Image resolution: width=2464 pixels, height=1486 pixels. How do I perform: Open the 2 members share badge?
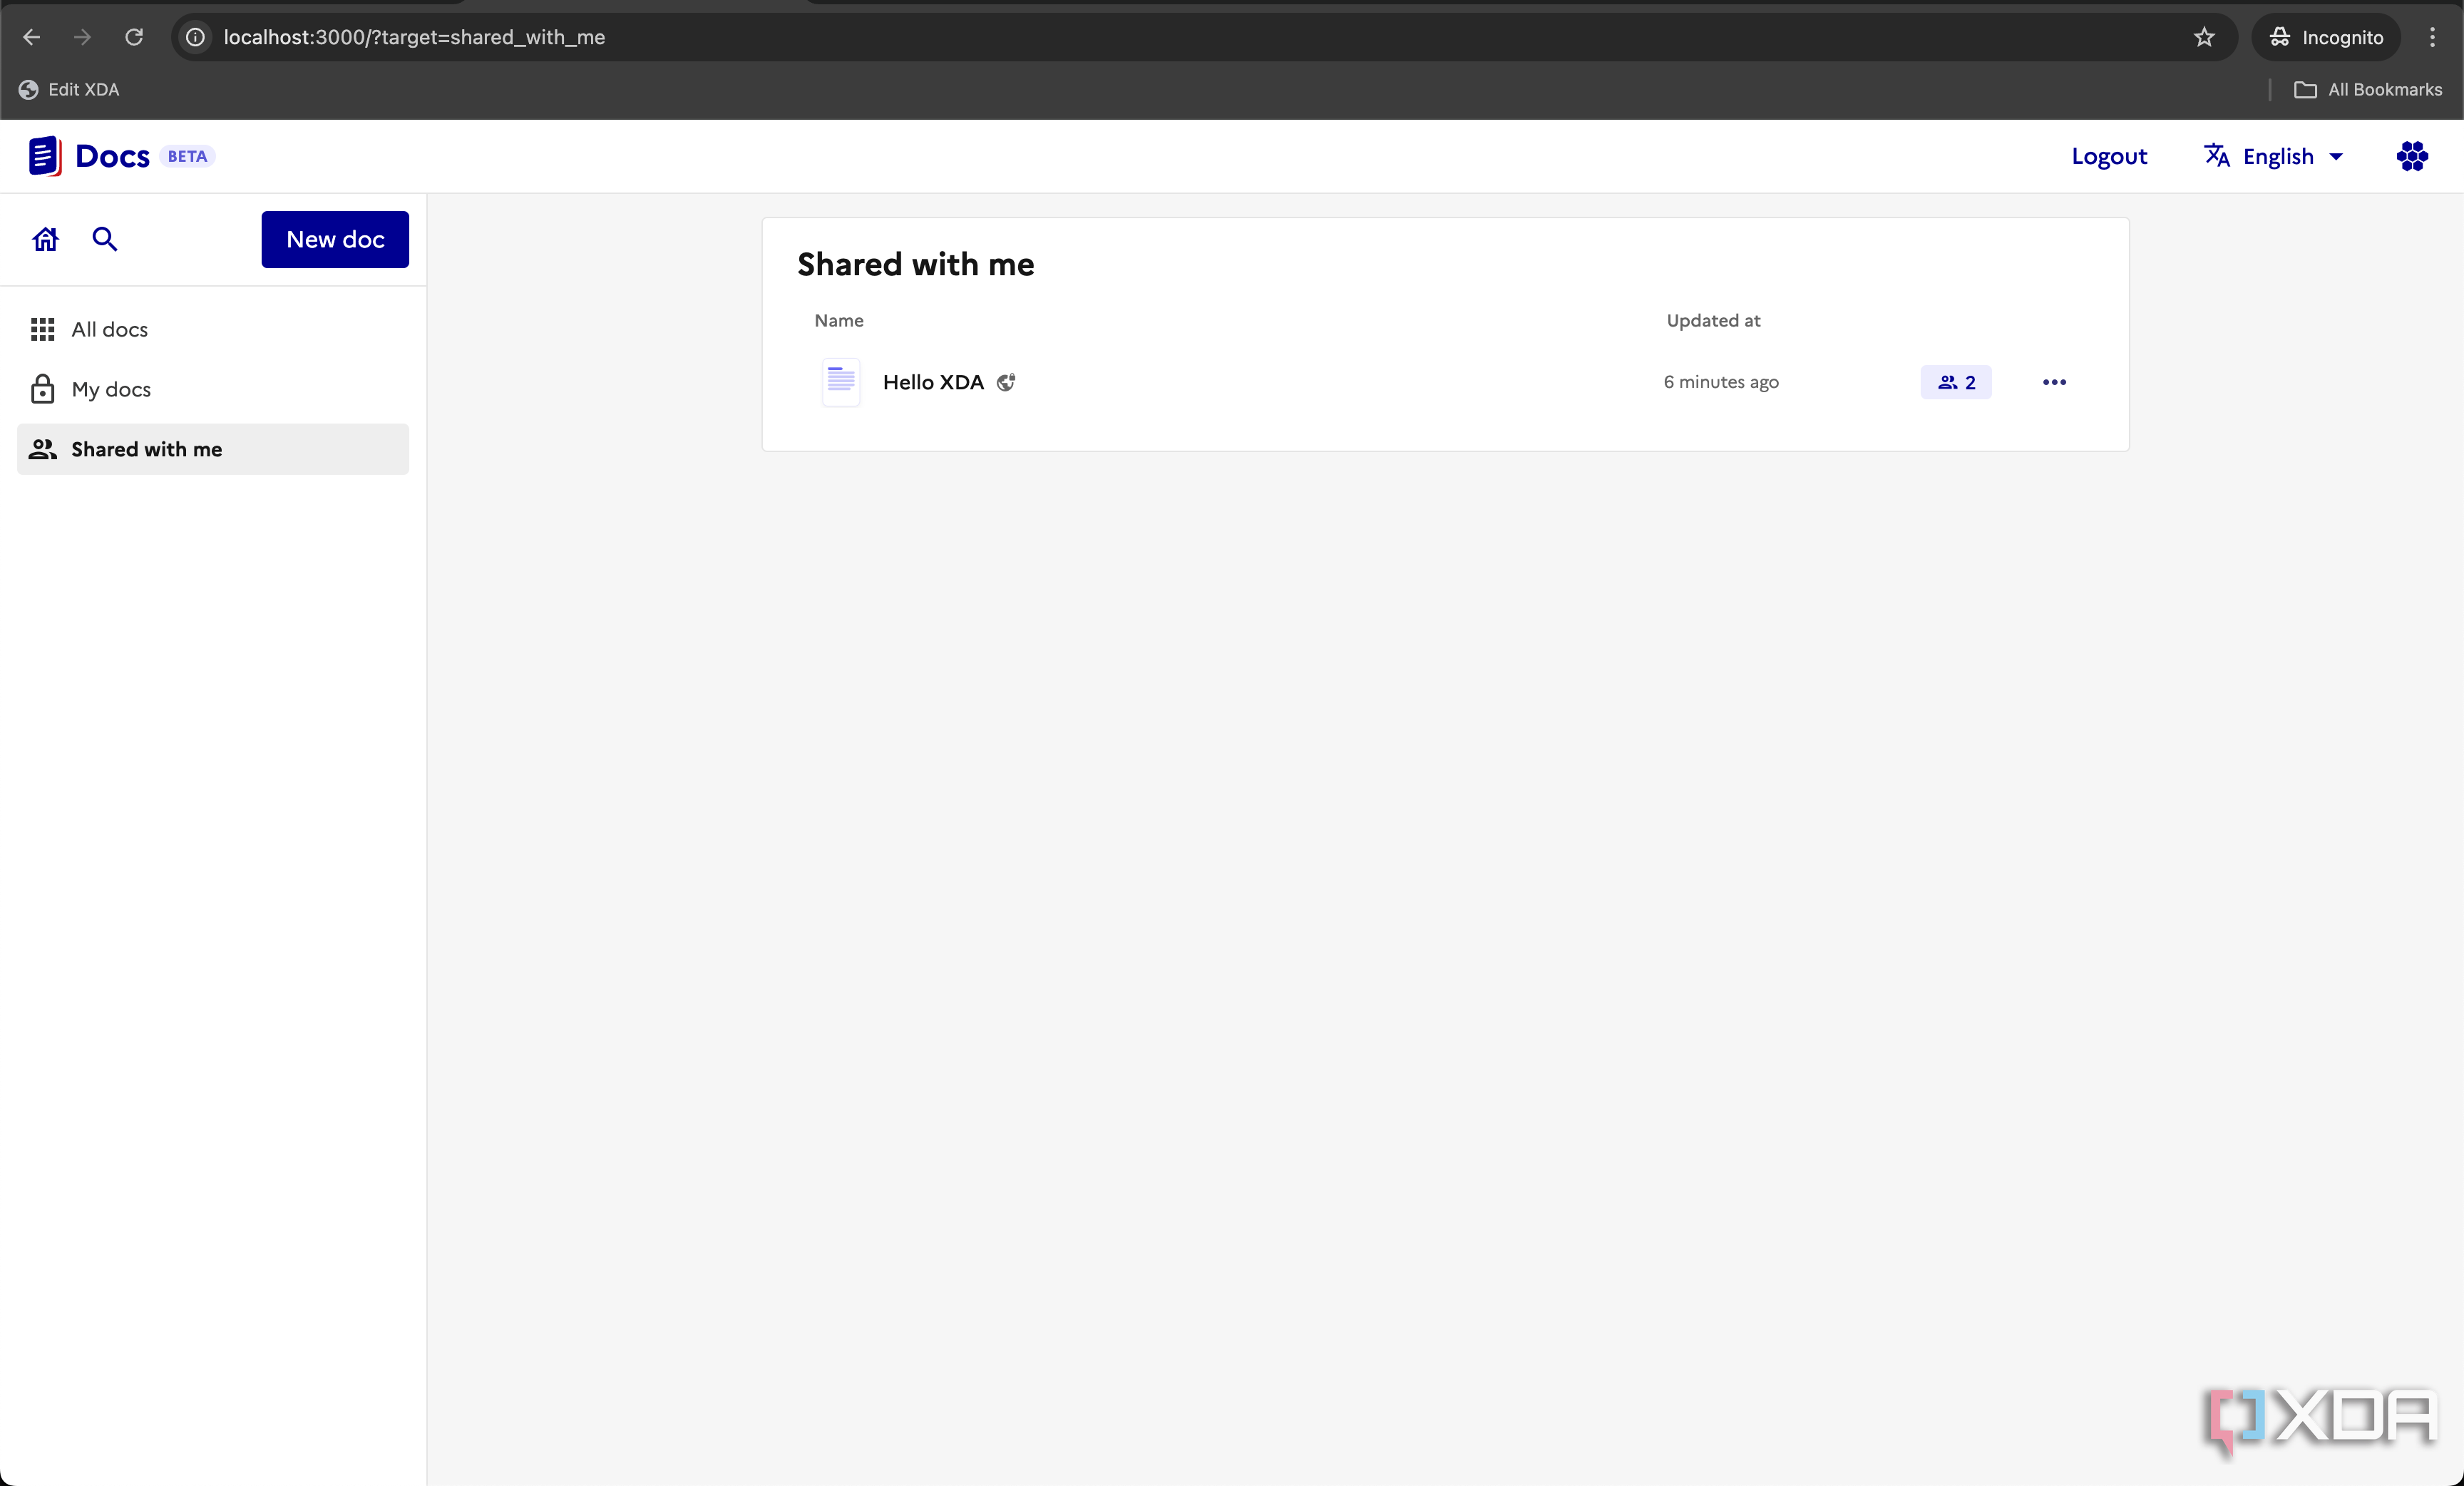tap(1955, 382)
